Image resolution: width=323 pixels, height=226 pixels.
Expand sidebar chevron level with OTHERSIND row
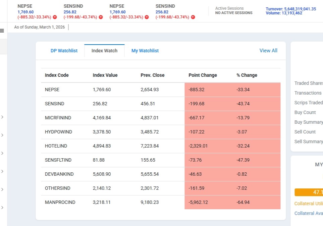pyautogui.click(x=2, y=189)
